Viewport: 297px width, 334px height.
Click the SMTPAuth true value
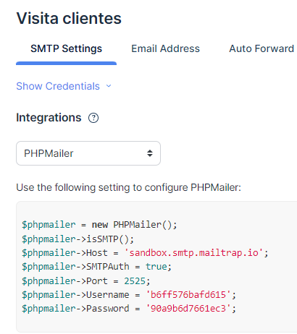tap(156, 267)
